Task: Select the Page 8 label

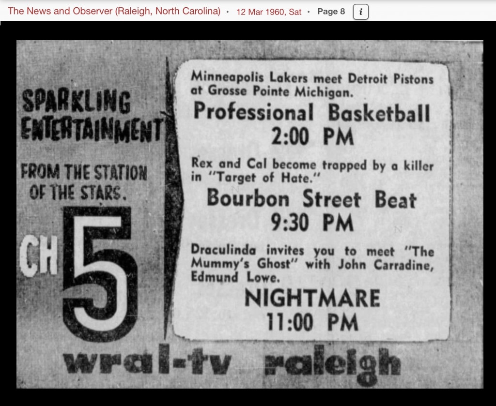Action: click(x=331, y=12)
